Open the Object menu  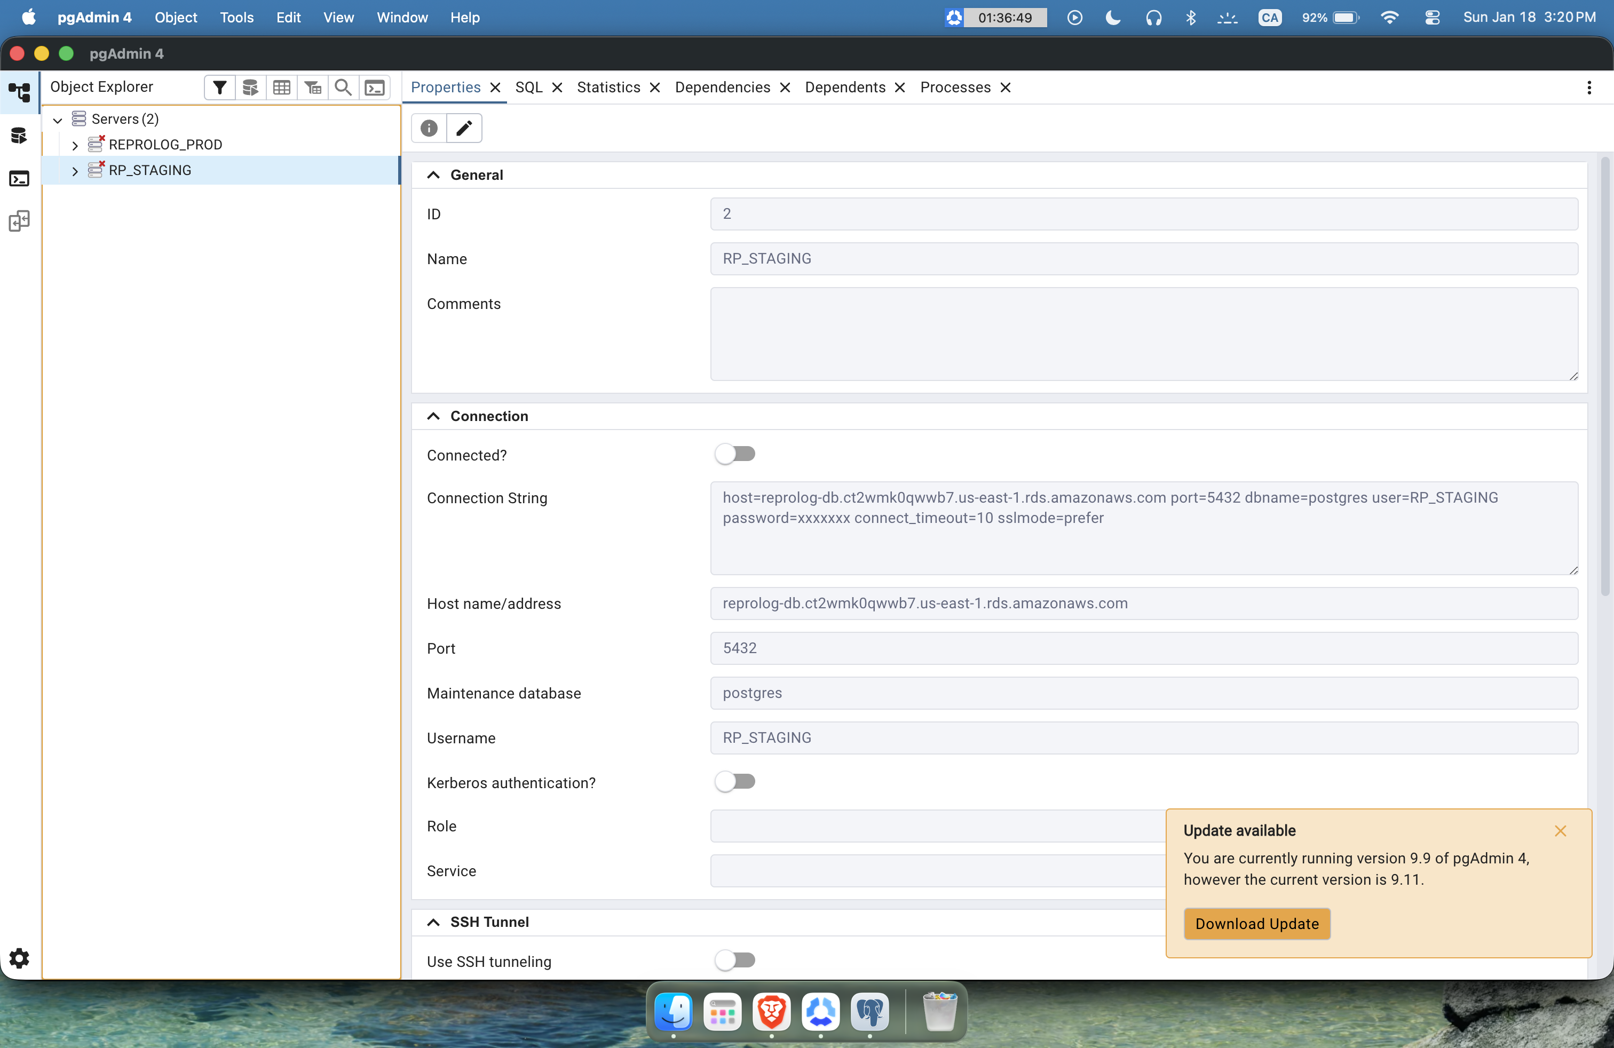click(176, 18)
